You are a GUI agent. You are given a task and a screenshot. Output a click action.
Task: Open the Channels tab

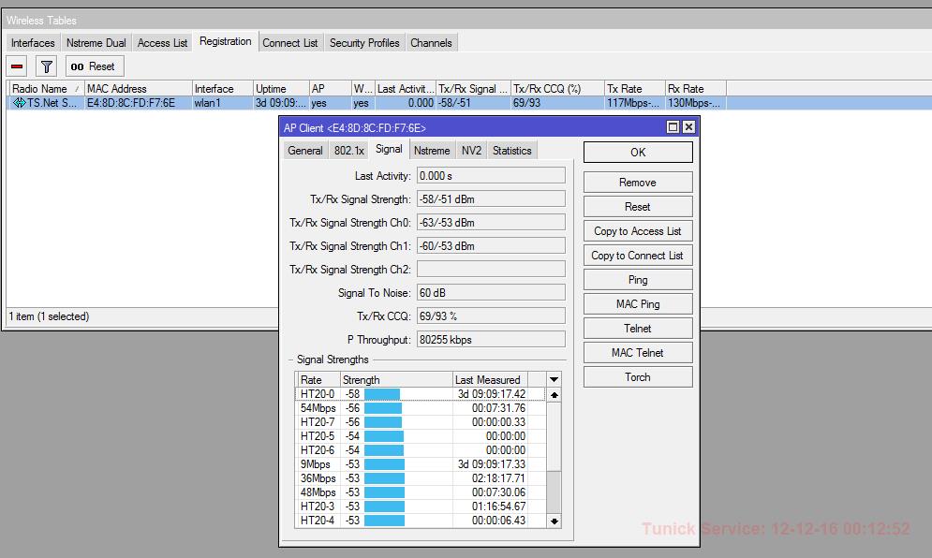431,43
